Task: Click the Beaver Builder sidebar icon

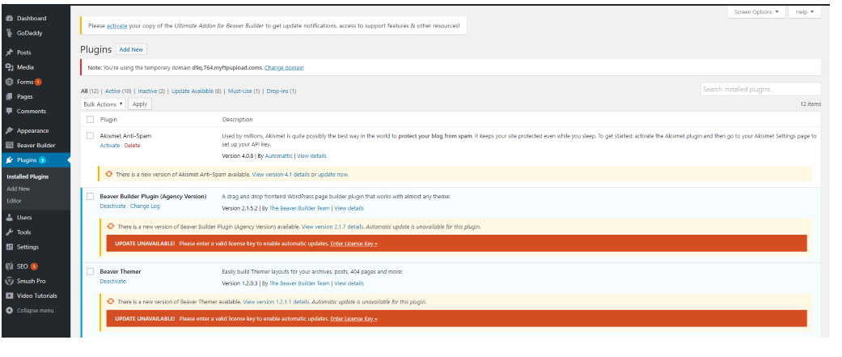Action: click(9, 145)
